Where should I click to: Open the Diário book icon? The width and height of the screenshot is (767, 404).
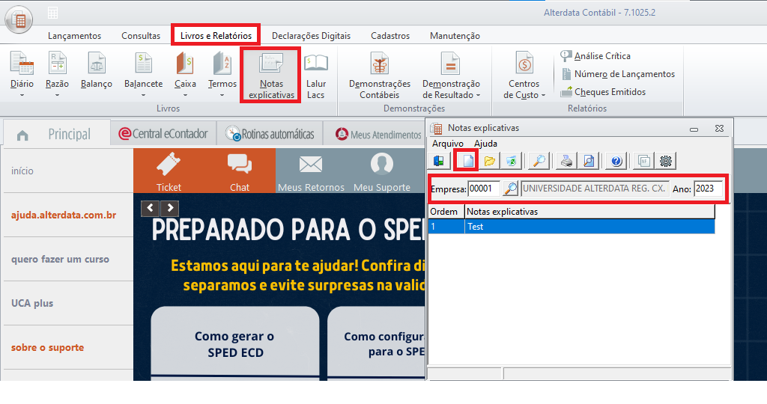point(22,64)
